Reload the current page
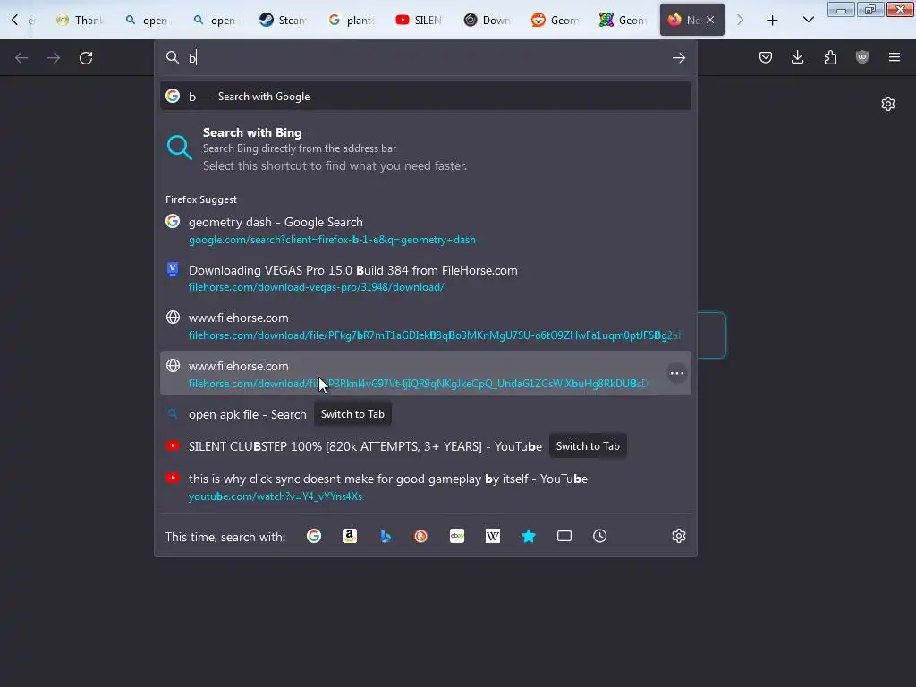The image size is (916, 687). (x=86, y=57)
